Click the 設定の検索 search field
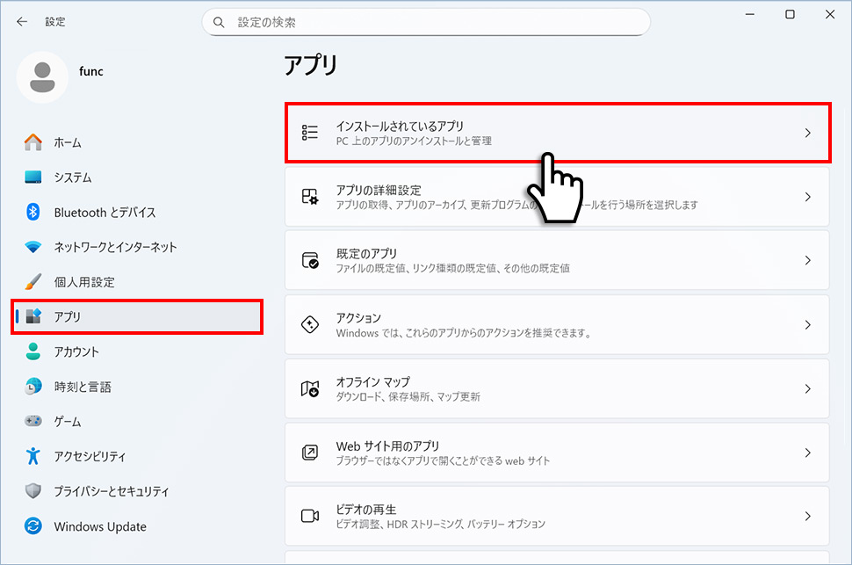The height and width of the screenshot is (565, 852). (425, 21)
